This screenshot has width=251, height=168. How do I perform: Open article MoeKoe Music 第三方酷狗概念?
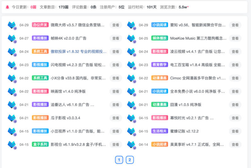198,38
